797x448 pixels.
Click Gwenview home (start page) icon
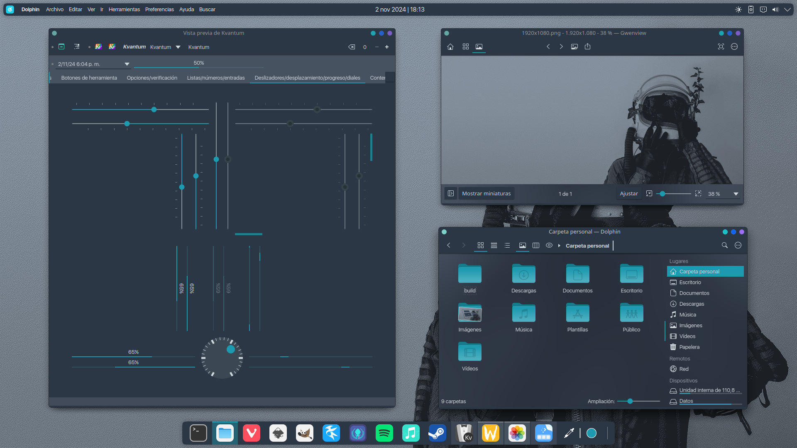(450, 47)
